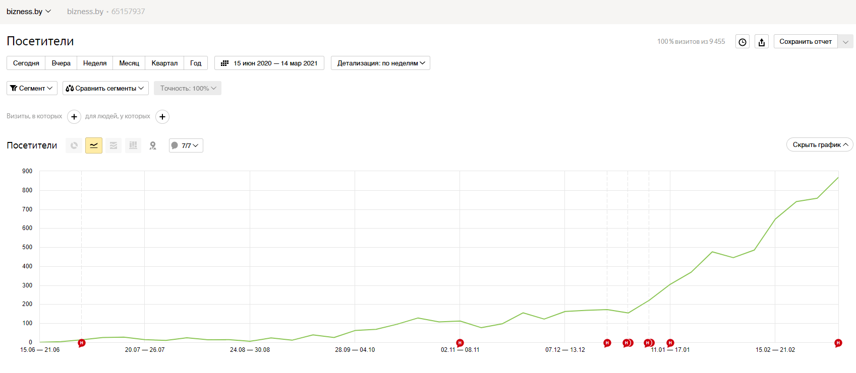Select the 'Неделя' period tab
Screen dimensions: 856x373
[95, 63]
